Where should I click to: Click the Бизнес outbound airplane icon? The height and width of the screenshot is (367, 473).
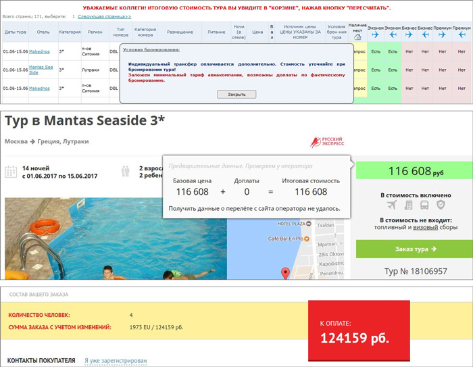[409, 34]
